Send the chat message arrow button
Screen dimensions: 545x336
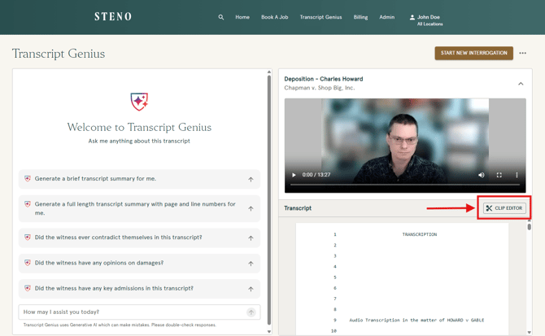(251, 312)
